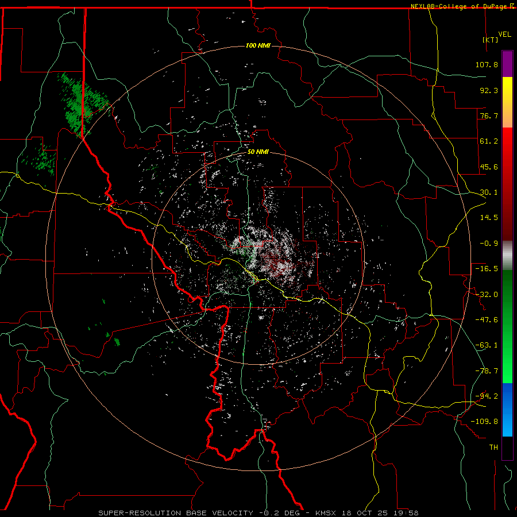Viewport: 517px width, 517px height.
Task: Click the 107.8 scale value
Action: pyautogui.click(x=487, y=64)
